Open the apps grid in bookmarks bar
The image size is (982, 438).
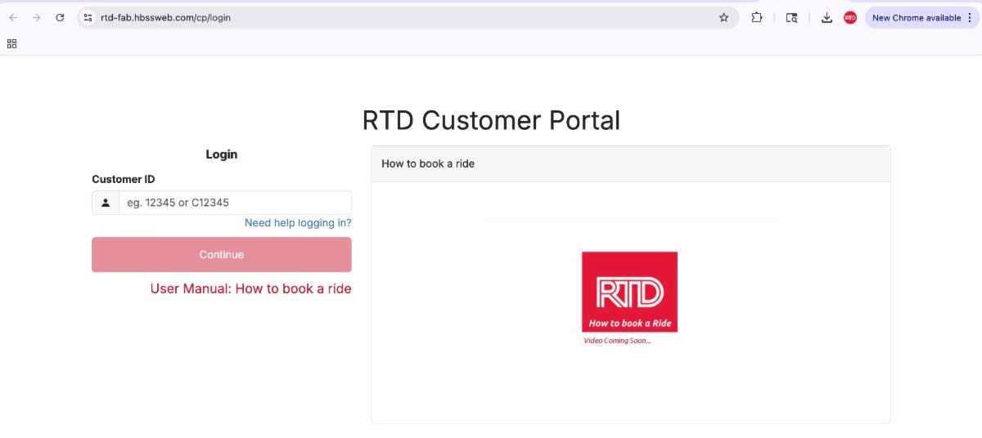click(11, 43)
